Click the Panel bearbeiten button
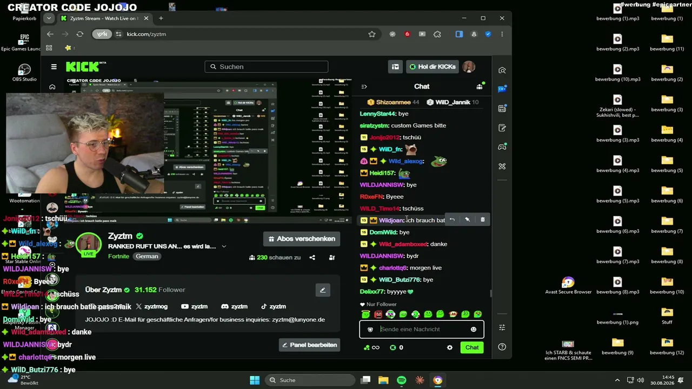 pos(310,345)
